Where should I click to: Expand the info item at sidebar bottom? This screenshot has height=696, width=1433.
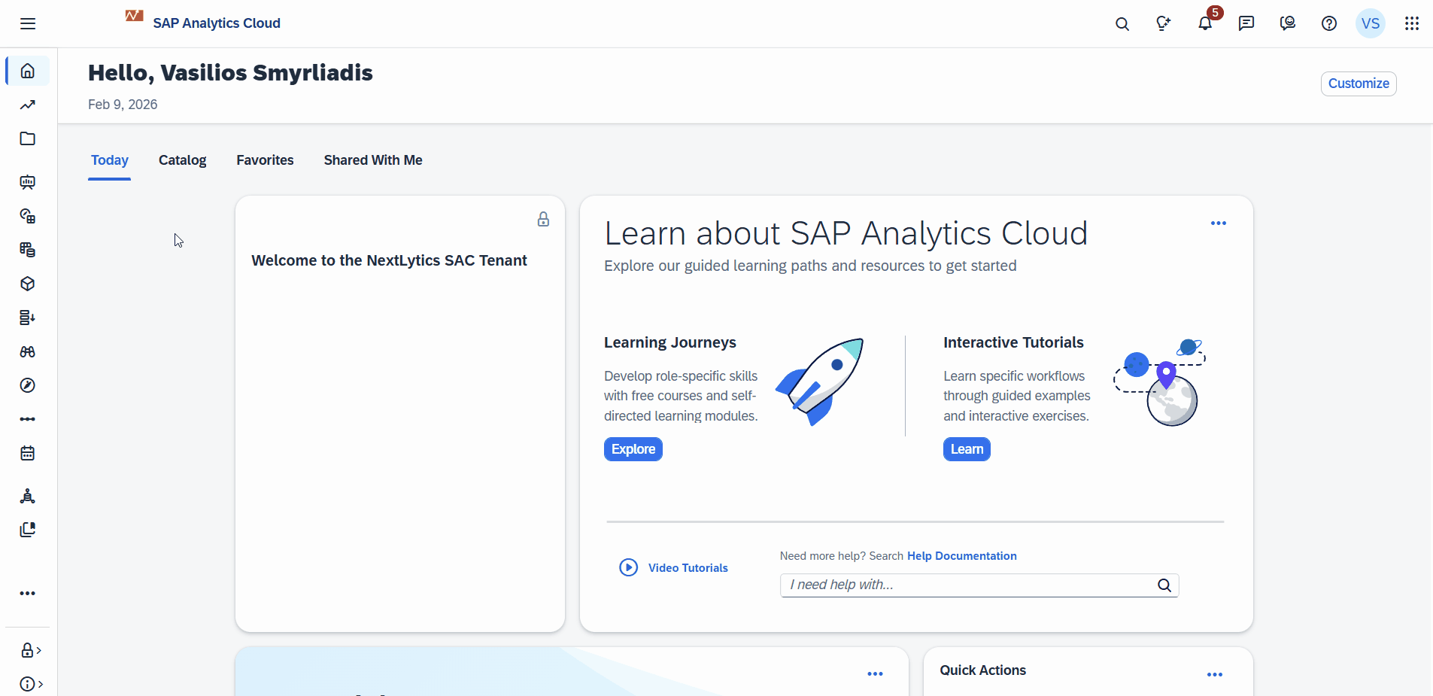tap(29, 684)
